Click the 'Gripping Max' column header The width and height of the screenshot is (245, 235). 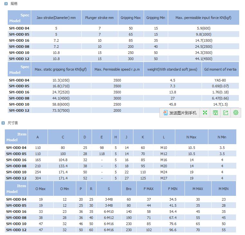point(131,18)
